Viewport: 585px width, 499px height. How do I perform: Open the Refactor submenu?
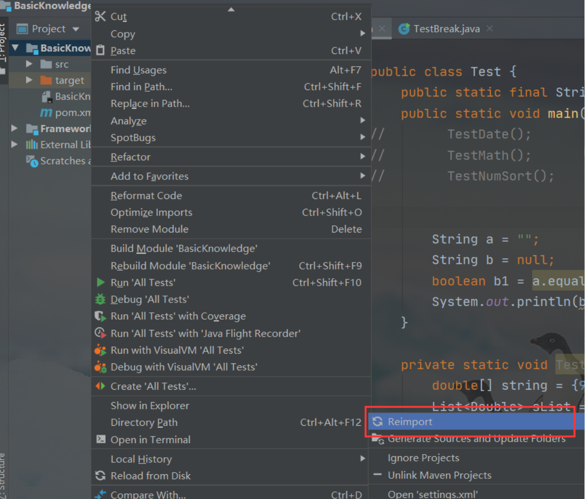(x=231, y=157)
